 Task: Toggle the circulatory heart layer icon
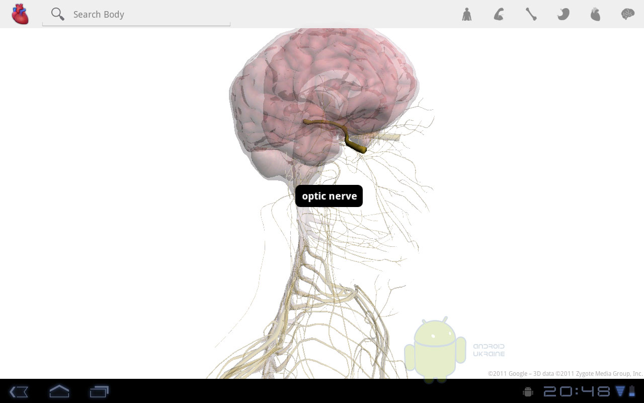596,14
